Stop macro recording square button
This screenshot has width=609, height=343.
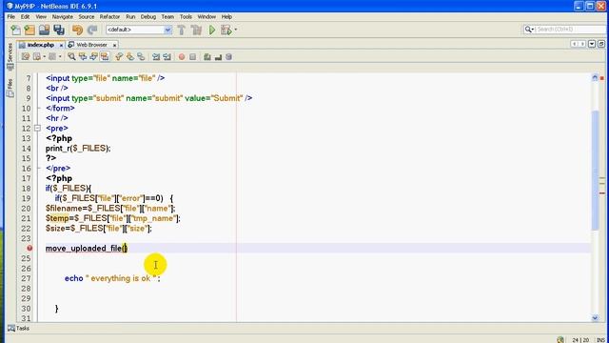[192, 57]
